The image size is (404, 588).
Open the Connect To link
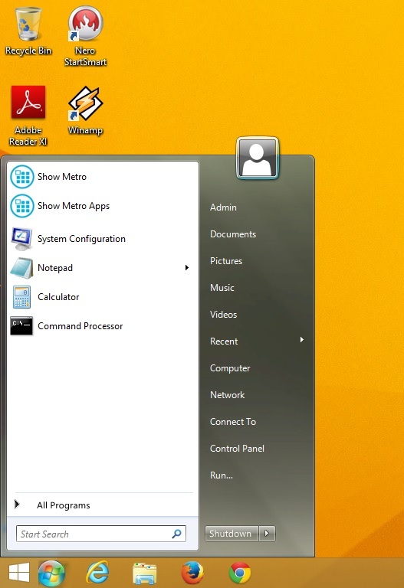pyautogui.click(x=233, y=422)
